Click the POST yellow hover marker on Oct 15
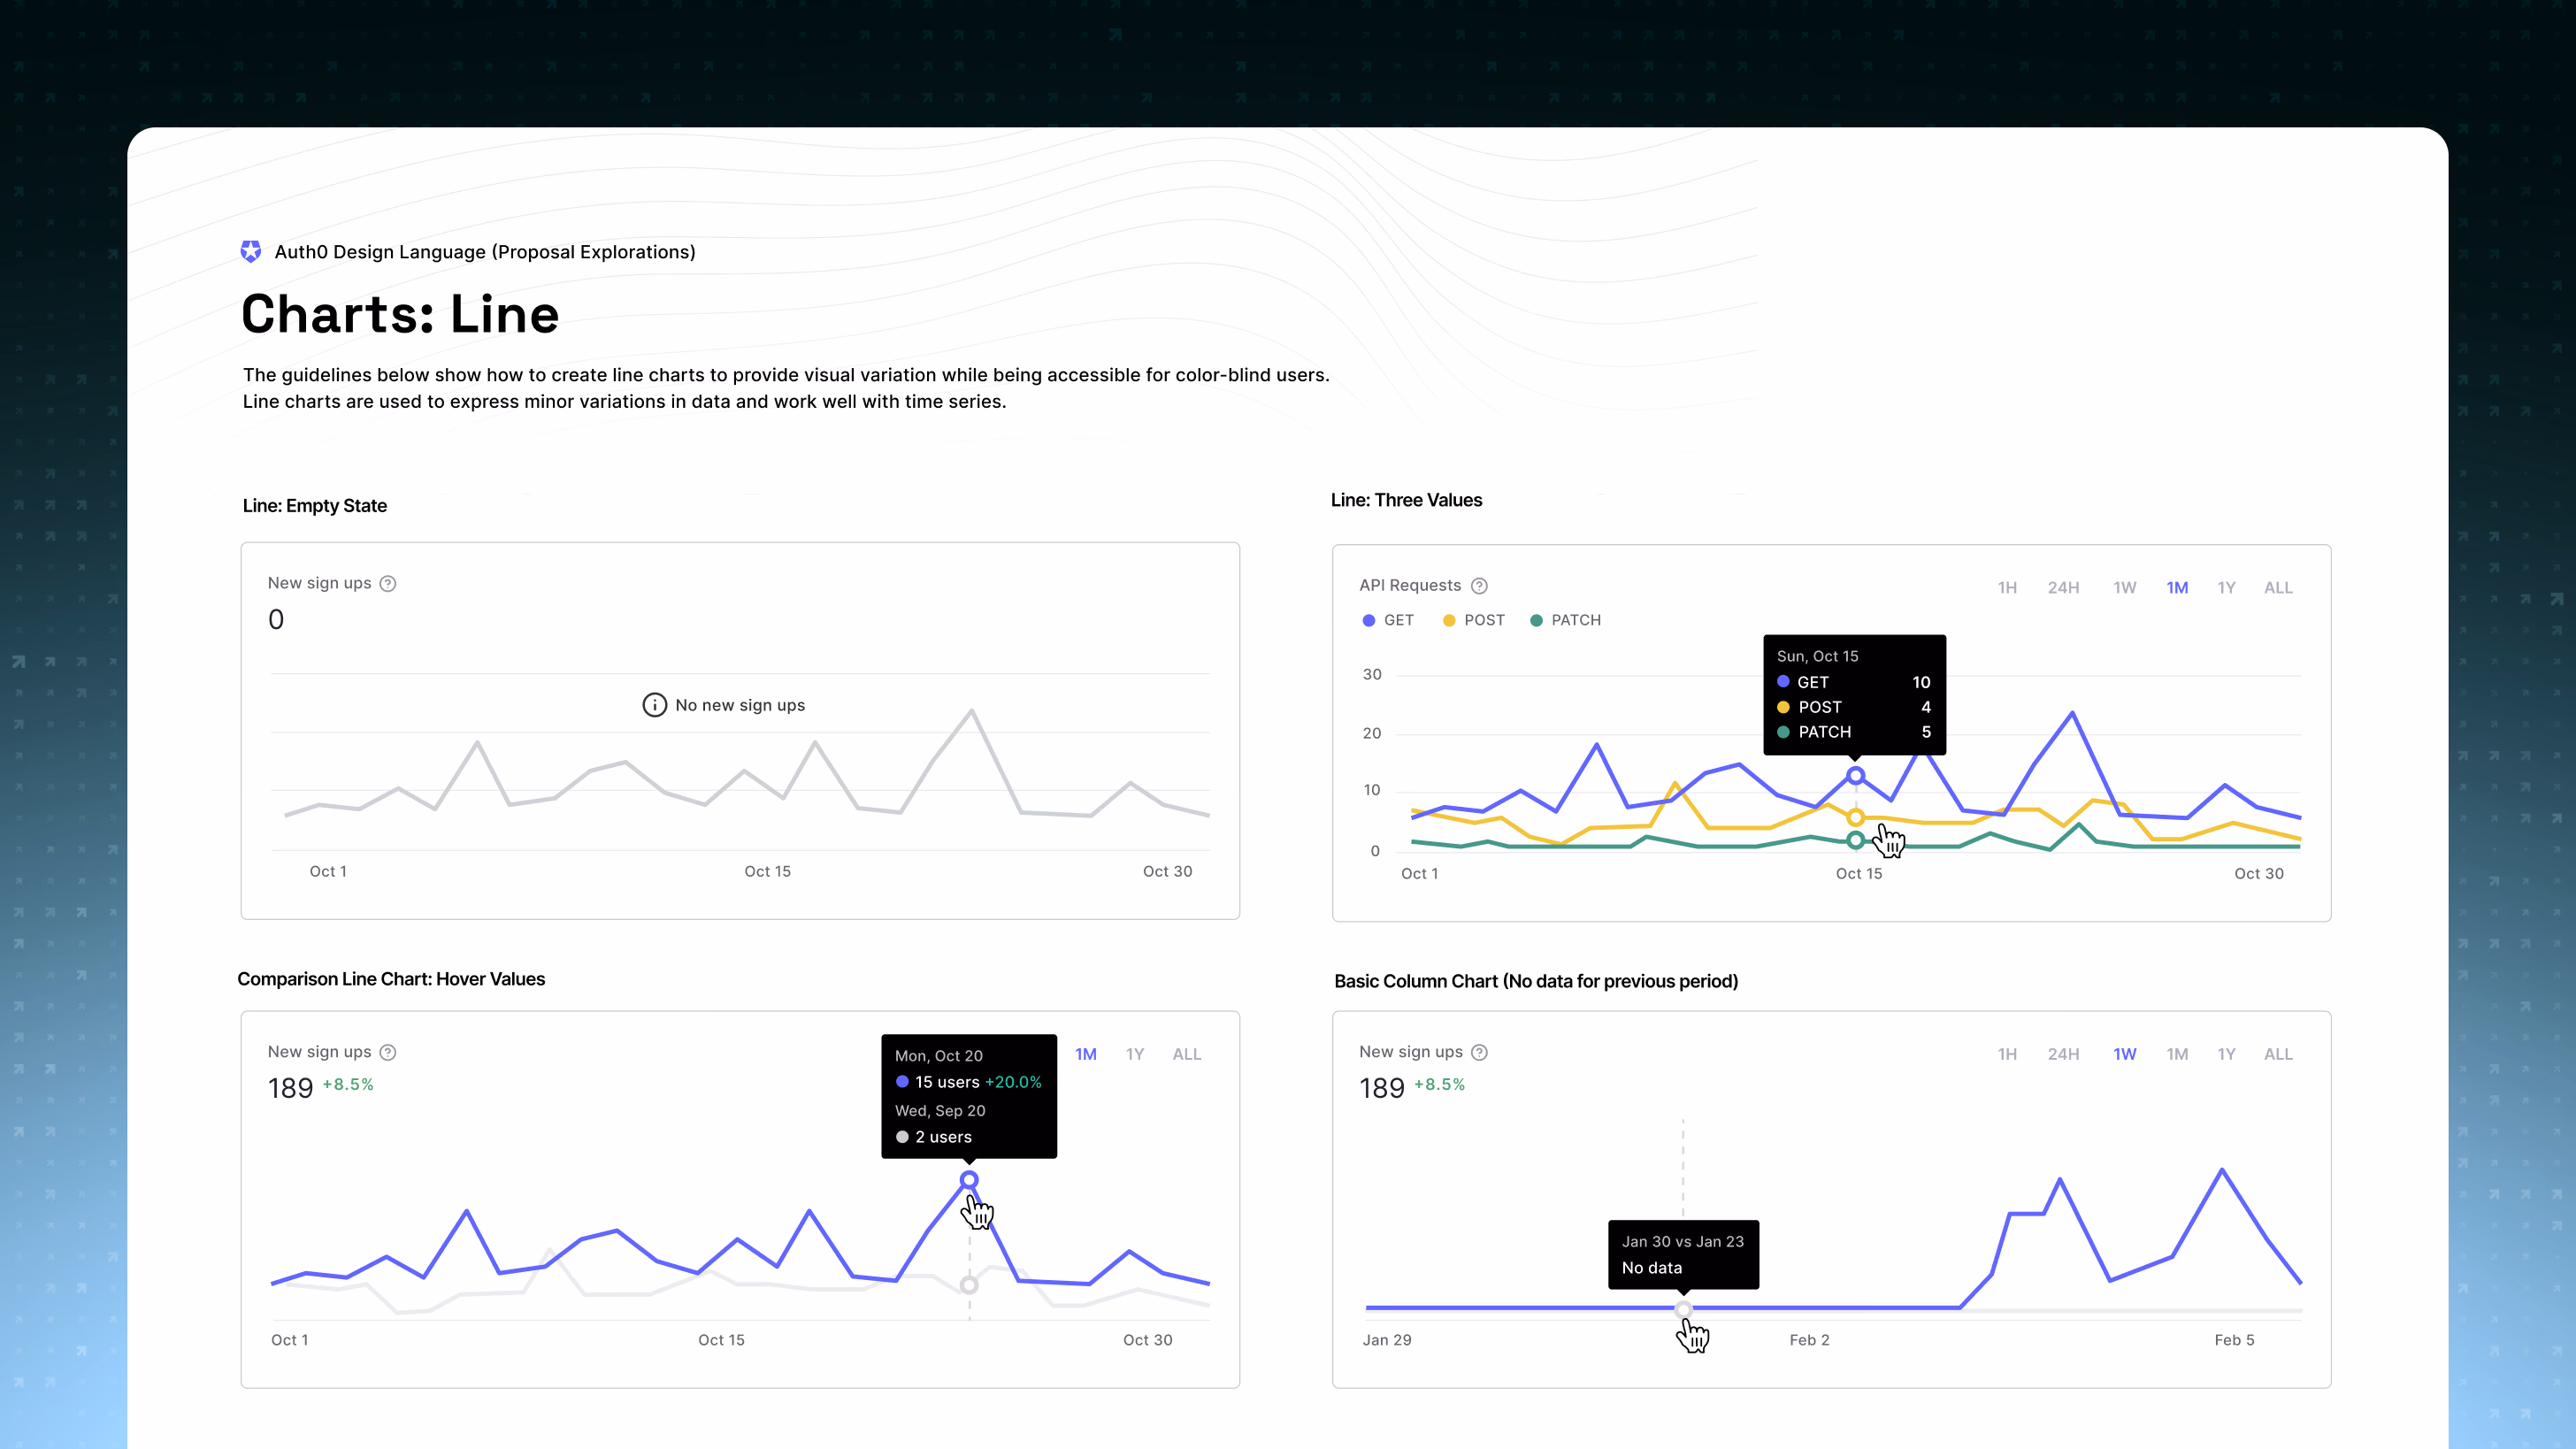The width and height of the screenshot is (2576, 1449). 1855,817
